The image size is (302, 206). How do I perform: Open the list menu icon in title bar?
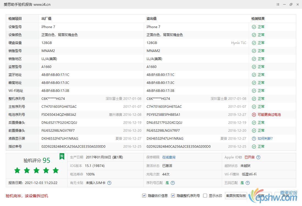pos(278,4)
